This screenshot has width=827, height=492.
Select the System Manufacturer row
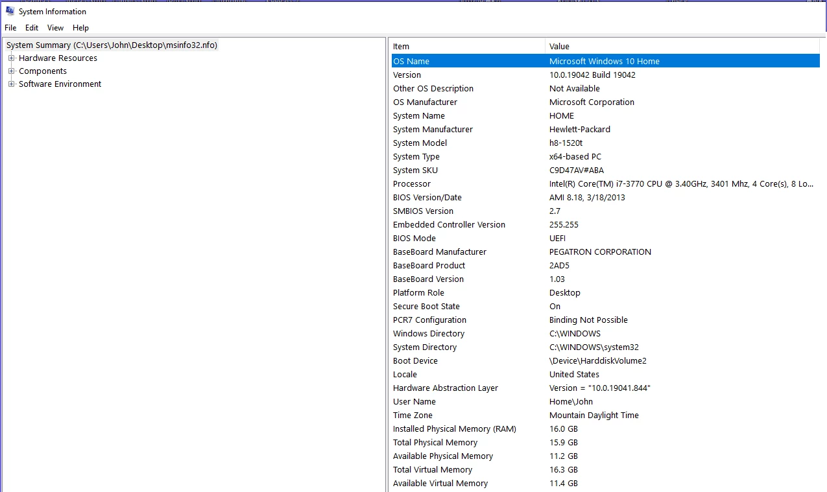click(605, 129)
